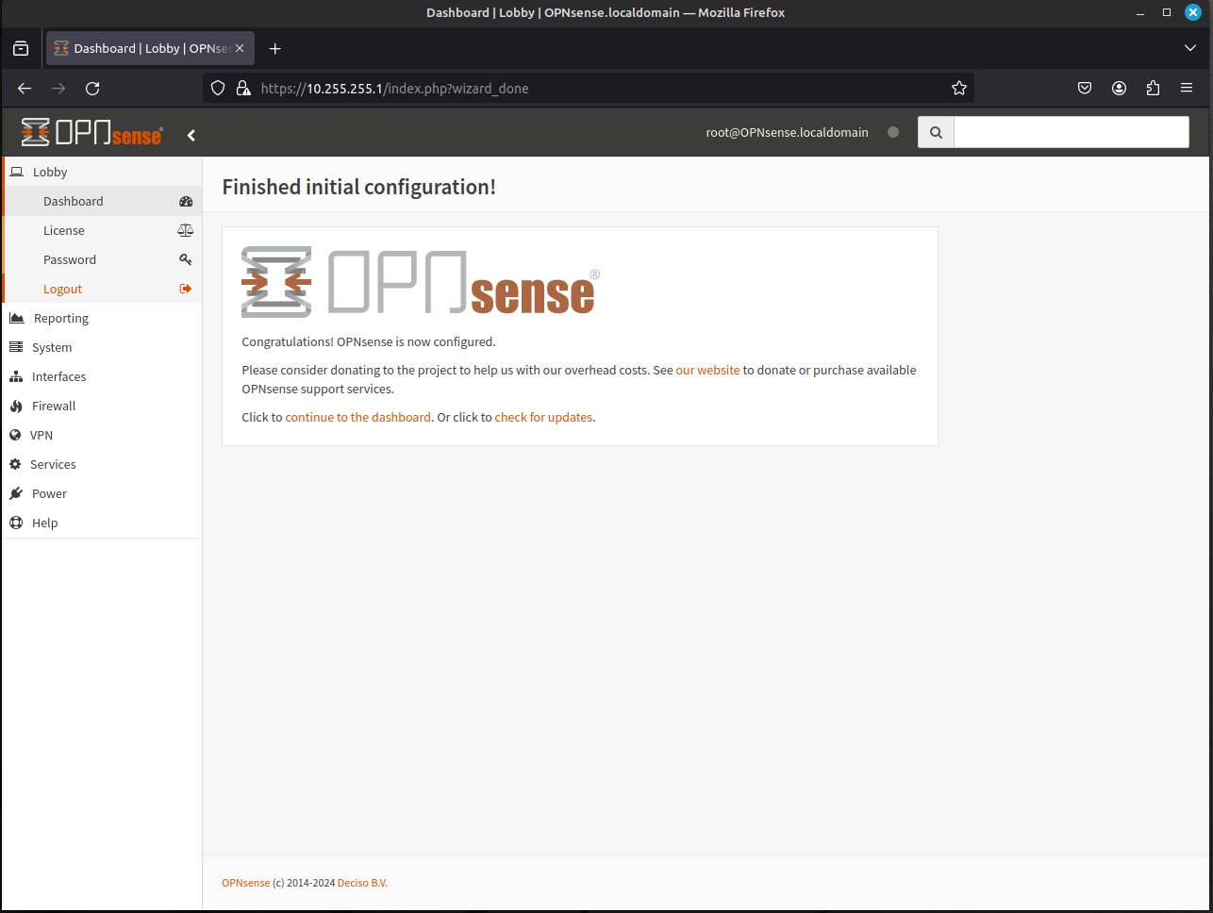The height and width of the screenshot is (913, 1213).
Task: Click the Firewall flame icon
Action: click(x=16, y=406)
